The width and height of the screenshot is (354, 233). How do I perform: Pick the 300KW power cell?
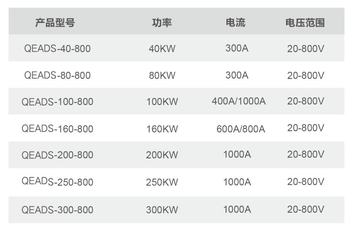162,210
